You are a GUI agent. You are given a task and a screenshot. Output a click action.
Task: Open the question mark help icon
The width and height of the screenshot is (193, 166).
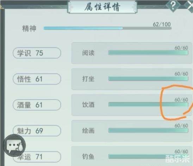173,6
